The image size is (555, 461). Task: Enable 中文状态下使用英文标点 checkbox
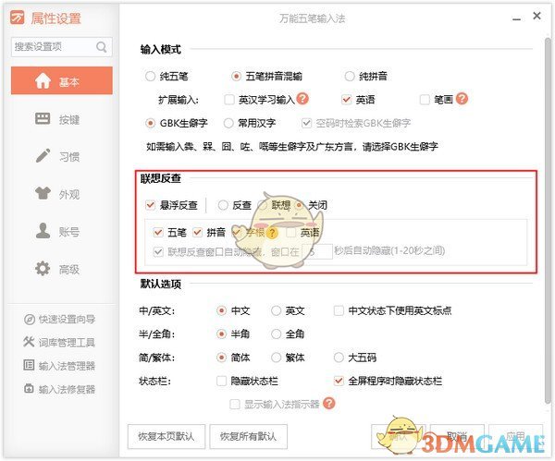[x=339, y=310]
